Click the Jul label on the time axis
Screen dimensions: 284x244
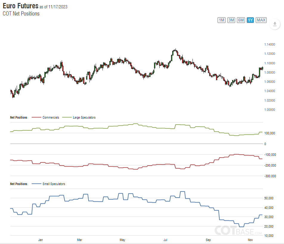165,240
